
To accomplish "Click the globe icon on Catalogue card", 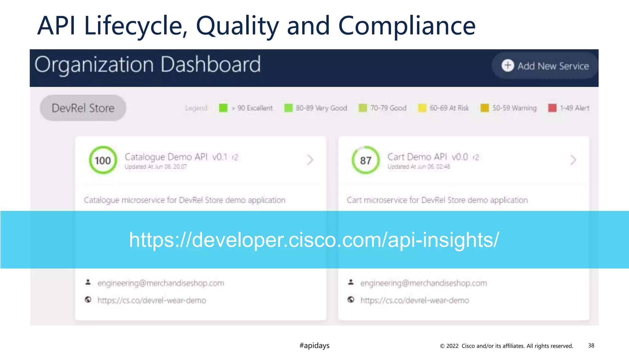I will click(88, 300).
